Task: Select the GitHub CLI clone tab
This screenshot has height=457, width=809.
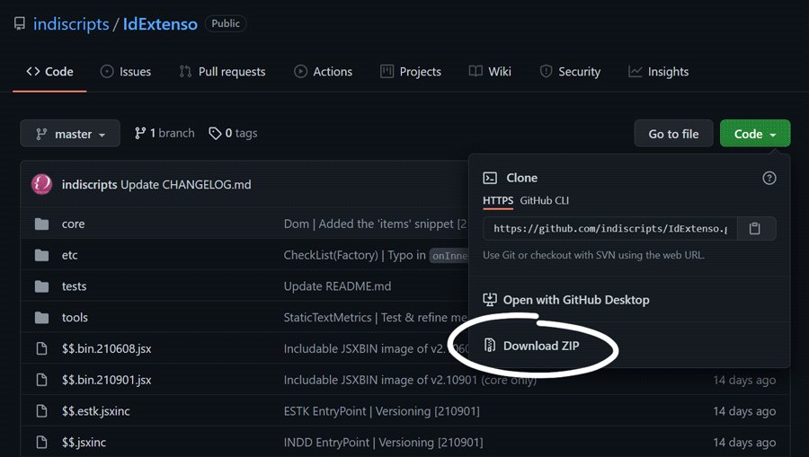Action: tap(544, 200)
